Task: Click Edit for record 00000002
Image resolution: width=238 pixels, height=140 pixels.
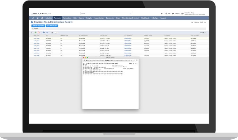Action: 35,53
